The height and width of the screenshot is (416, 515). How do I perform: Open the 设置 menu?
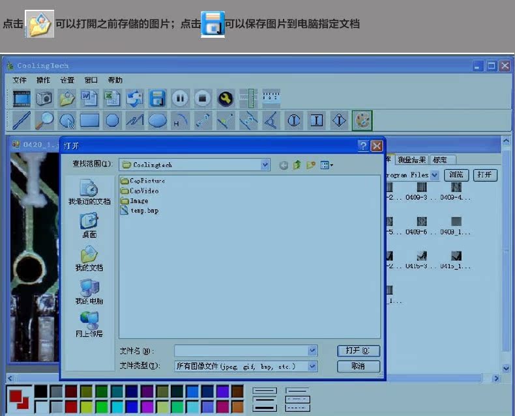(x=67, y=80)
